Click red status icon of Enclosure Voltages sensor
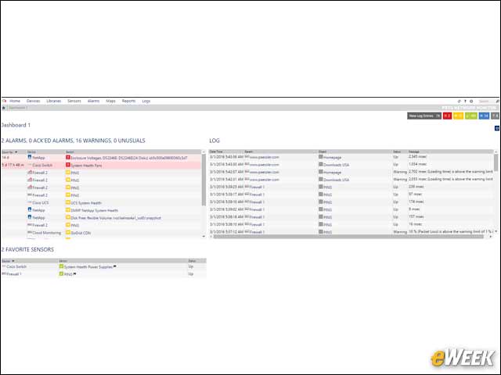 (68, 158)
